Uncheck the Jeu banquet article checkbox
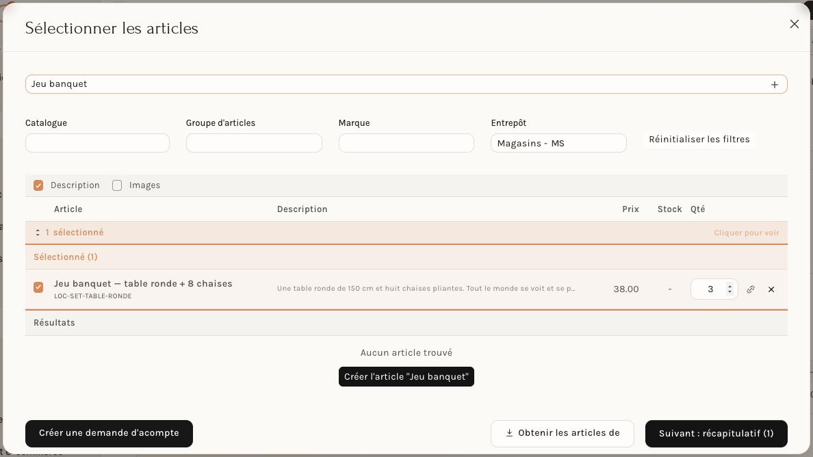813x457 pixels. click(38, 287)
